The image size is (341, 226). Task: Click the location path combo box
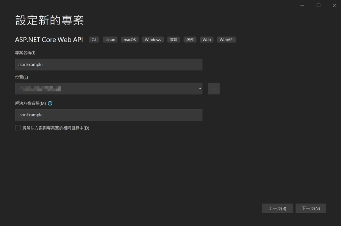coord(106,89)
